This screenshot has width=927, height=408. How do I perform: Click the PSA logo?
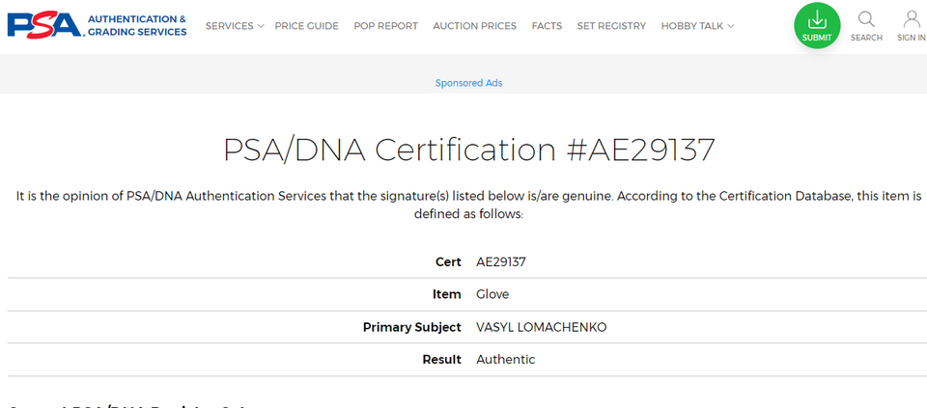(x=46, y=26)
